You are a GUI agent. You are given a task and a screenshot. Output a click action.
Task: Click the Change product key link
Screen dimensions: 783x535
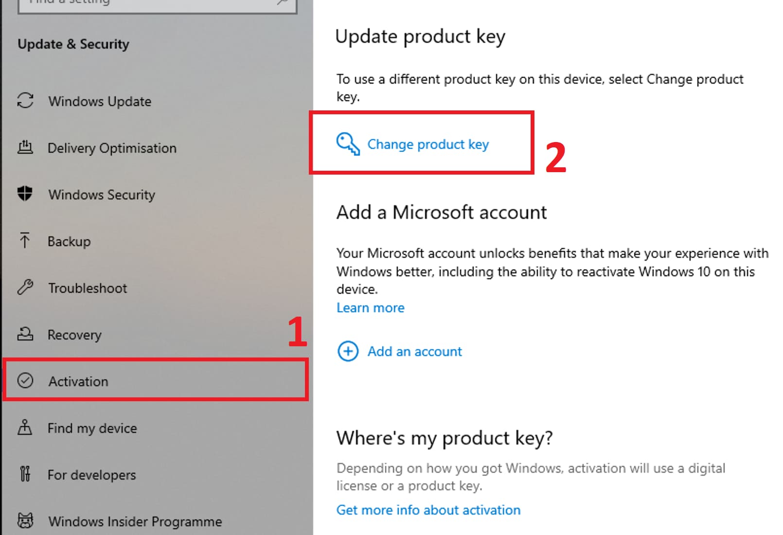428,144
